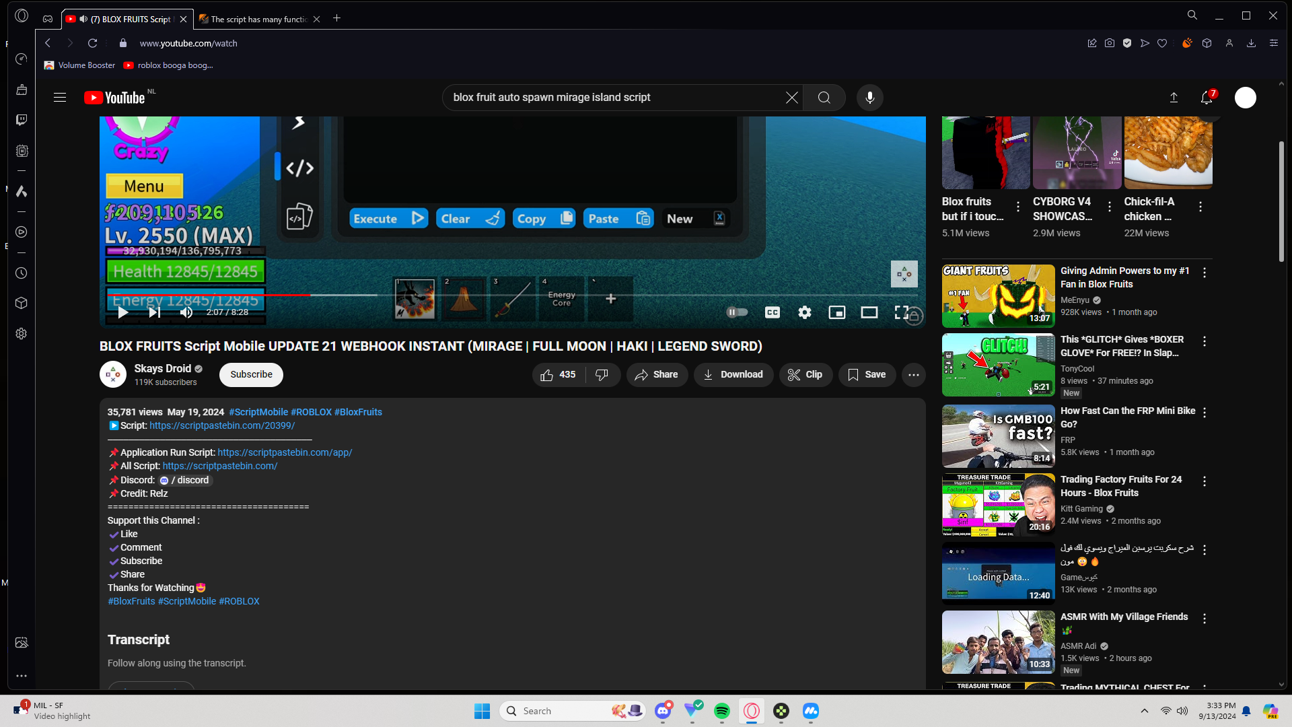Save the video to a playlist
Viewport: 1292px width, 727px height.
(x=867, y=375)
